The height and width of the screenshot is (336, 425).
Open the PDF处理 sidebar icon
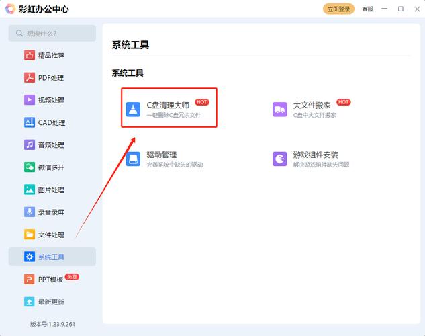pos(30,78)
